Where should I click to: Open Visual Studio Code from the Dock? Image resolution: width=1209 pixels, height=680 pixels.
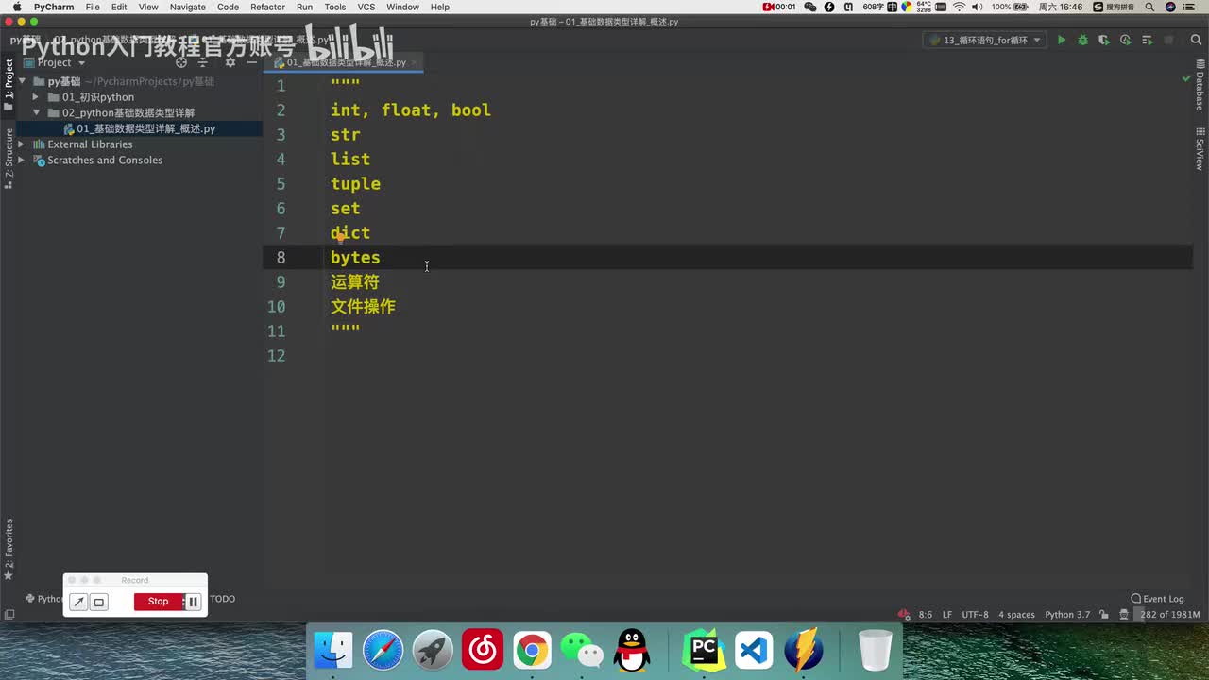click(x=754, y=651)
